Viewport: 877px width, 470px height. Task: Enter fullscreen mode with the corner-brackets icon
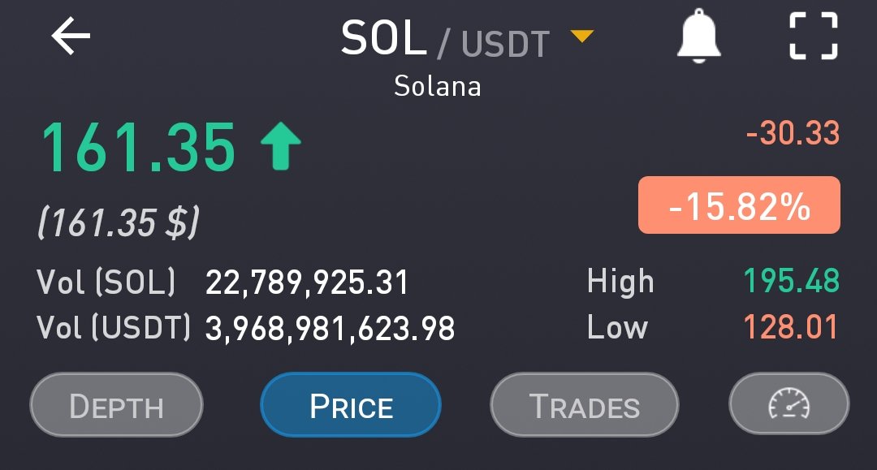814,37
